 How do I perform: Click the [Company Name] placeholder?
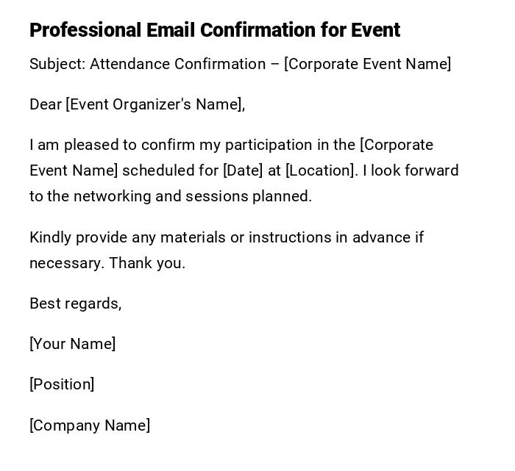pos(90,425)
